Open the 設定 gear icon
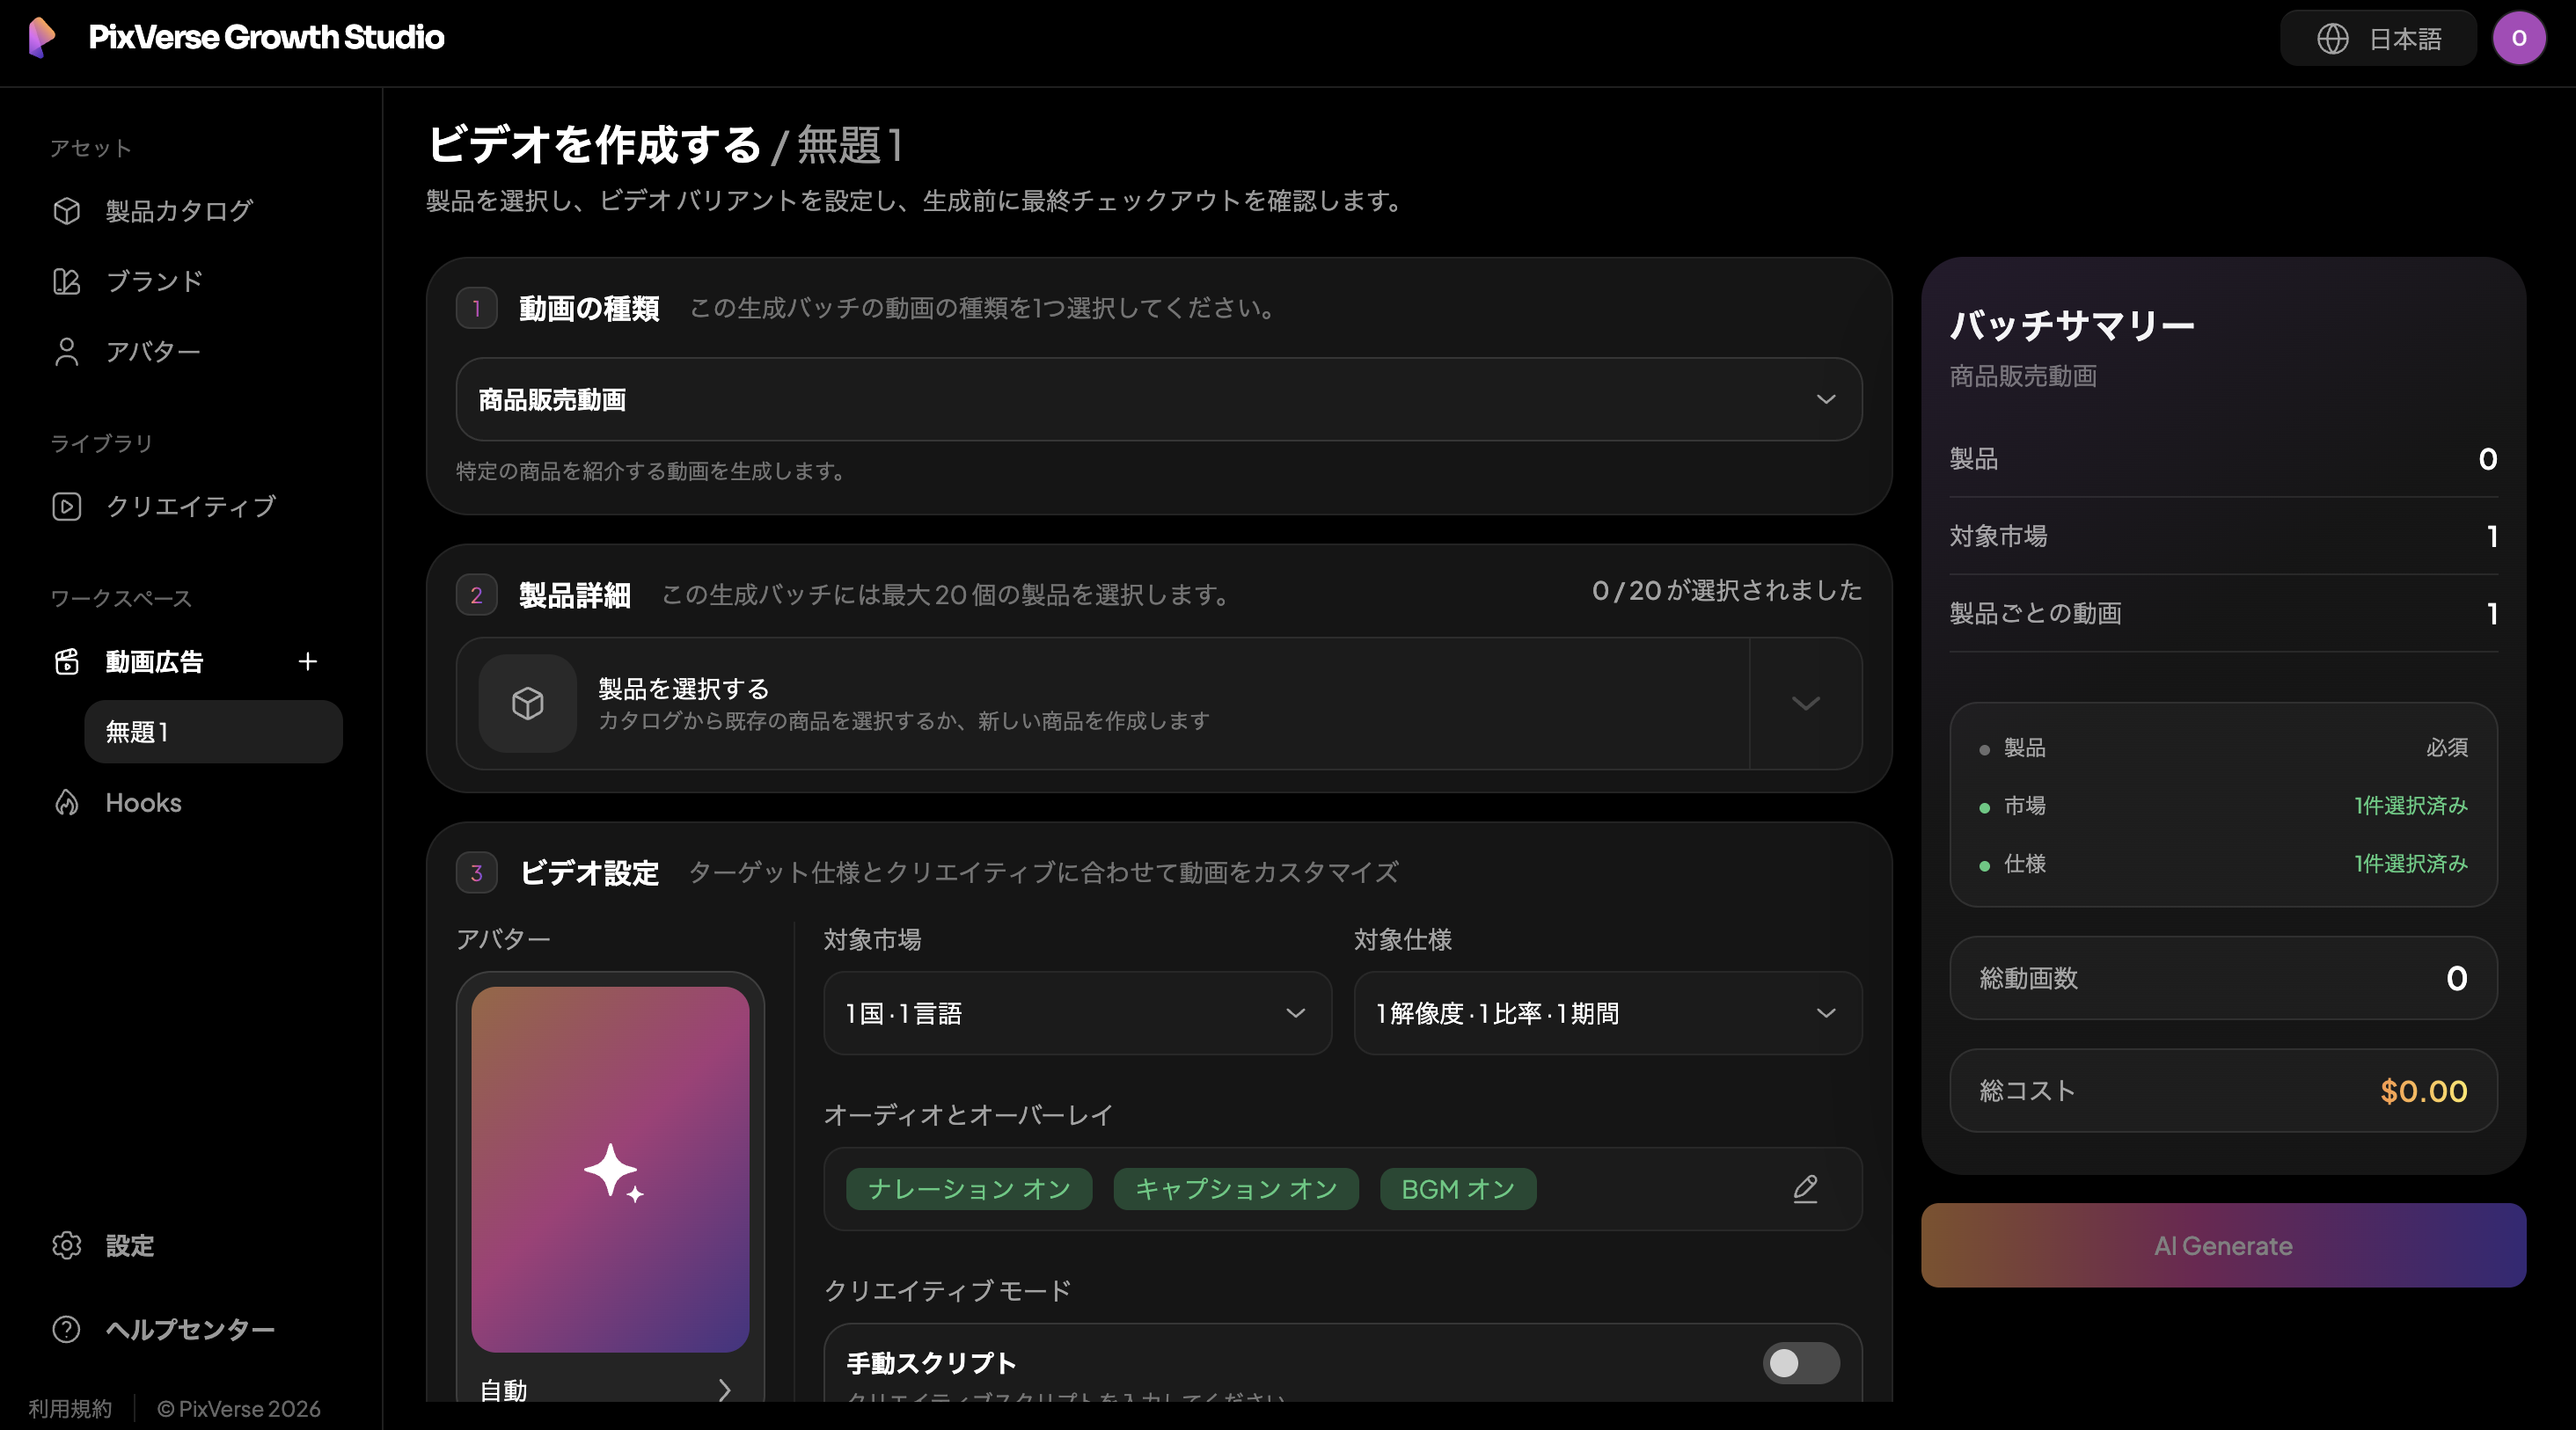 67,1245
